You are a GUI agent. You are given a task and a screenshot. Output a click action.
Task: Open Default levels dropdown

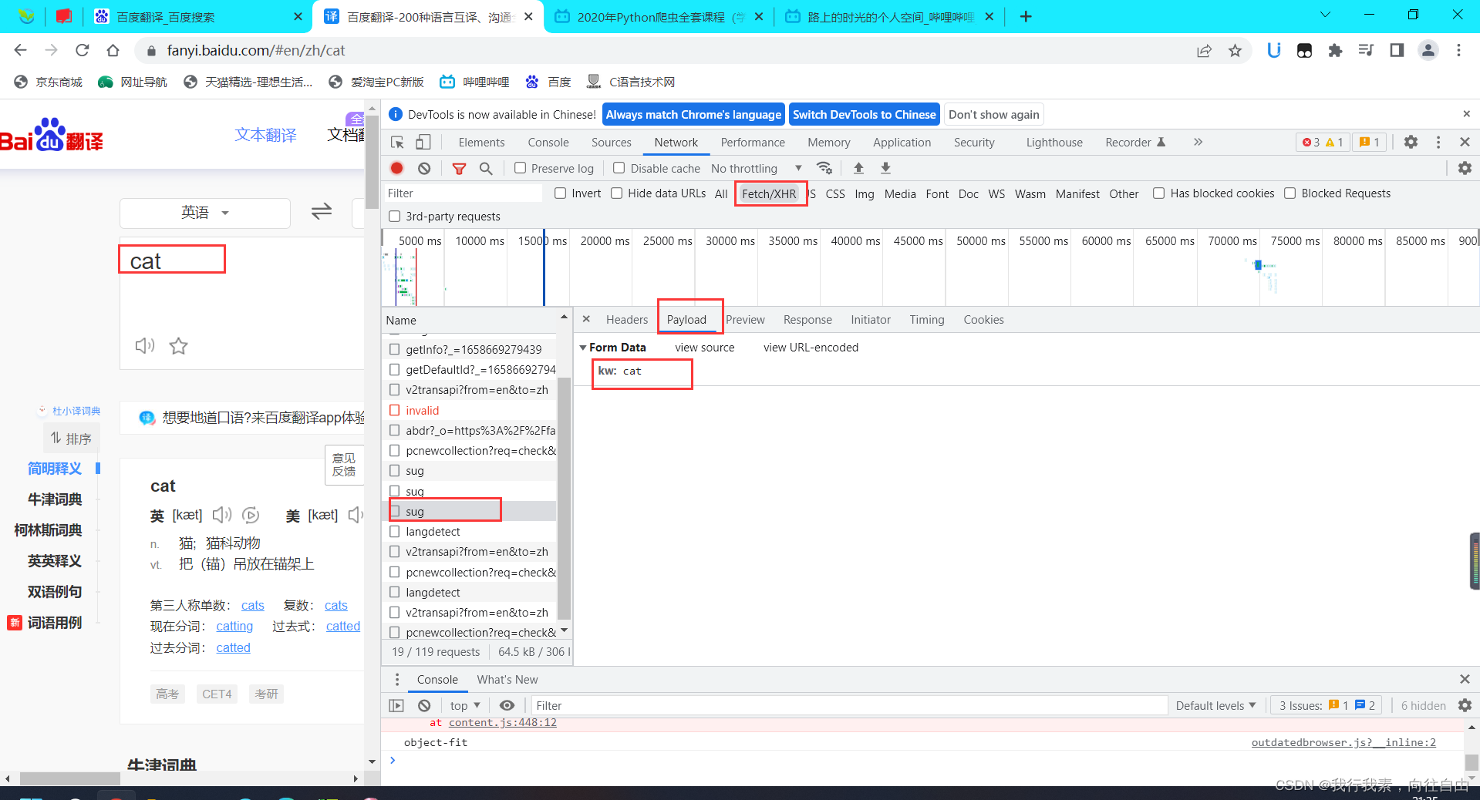click(1215, 705)
